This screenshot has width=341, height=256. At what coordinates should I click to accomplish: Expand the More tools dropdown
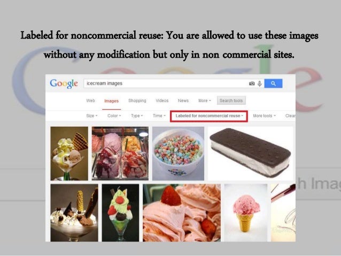click(x=264, y=116)
